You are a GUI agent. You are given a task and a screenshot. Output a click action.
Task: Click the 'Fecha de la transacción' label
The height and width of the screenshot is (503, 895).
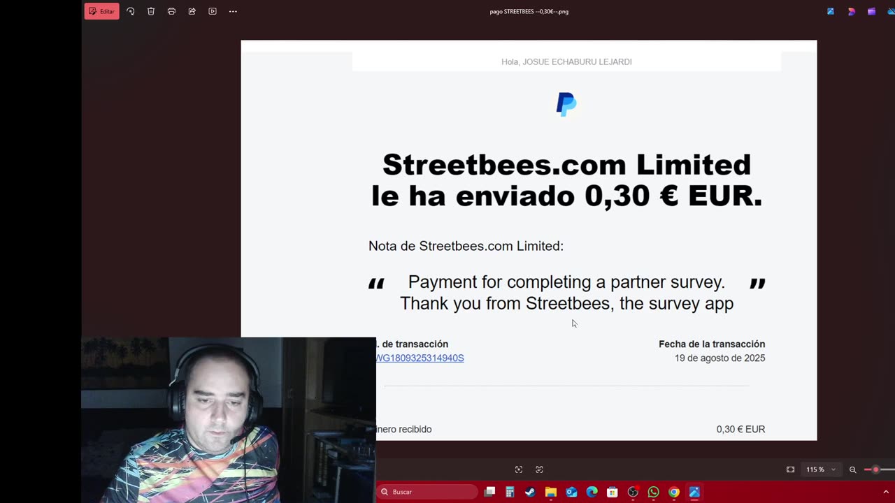(x=712, y=344)
